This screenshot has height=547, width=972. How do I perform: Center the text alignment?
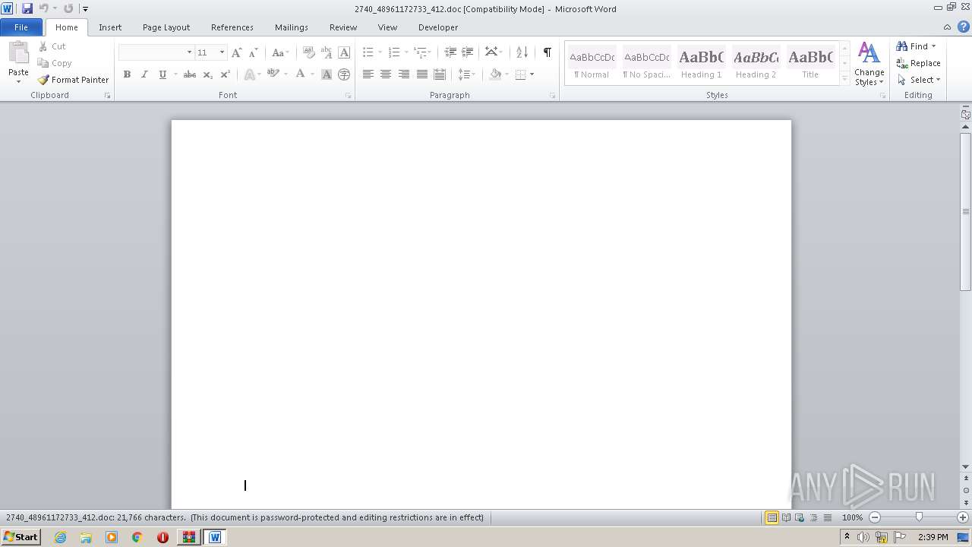(386, 74)
